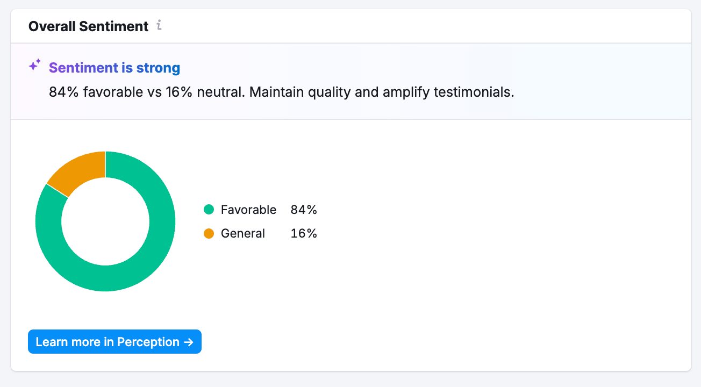Click the info icon beside Overall Sentiment
Image resolution: width=701 pixels, height=387 pixels.
point(159,25)
